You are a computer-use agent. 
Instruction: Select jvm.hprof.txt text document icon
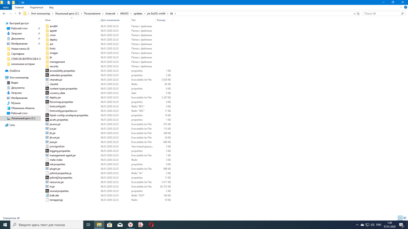click(x=47, y=147)
